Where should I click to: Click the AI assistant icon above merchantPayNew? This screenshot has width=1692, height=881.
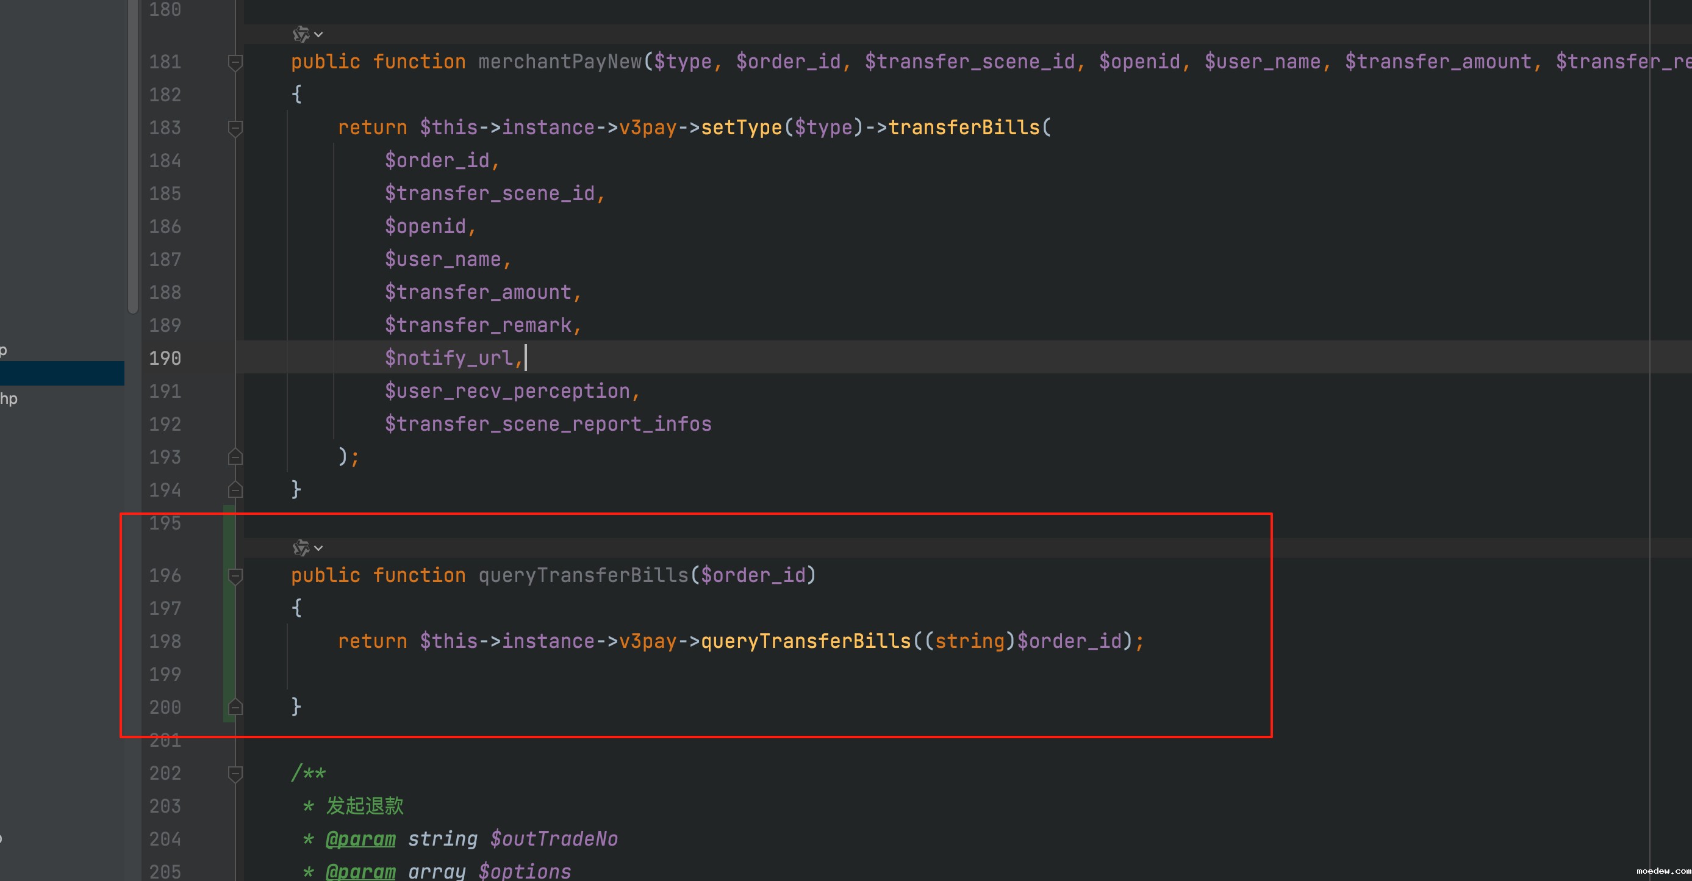click(x=300, y=34)
